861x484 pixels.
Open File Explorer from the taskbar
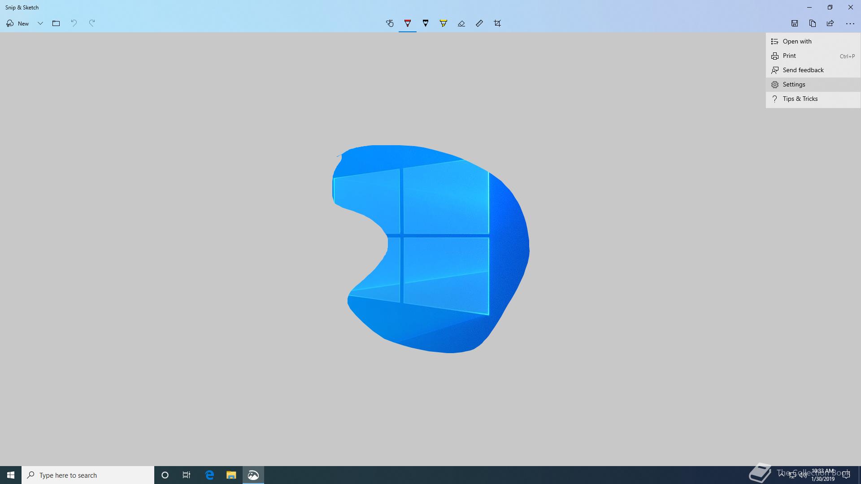coord(231,475)
